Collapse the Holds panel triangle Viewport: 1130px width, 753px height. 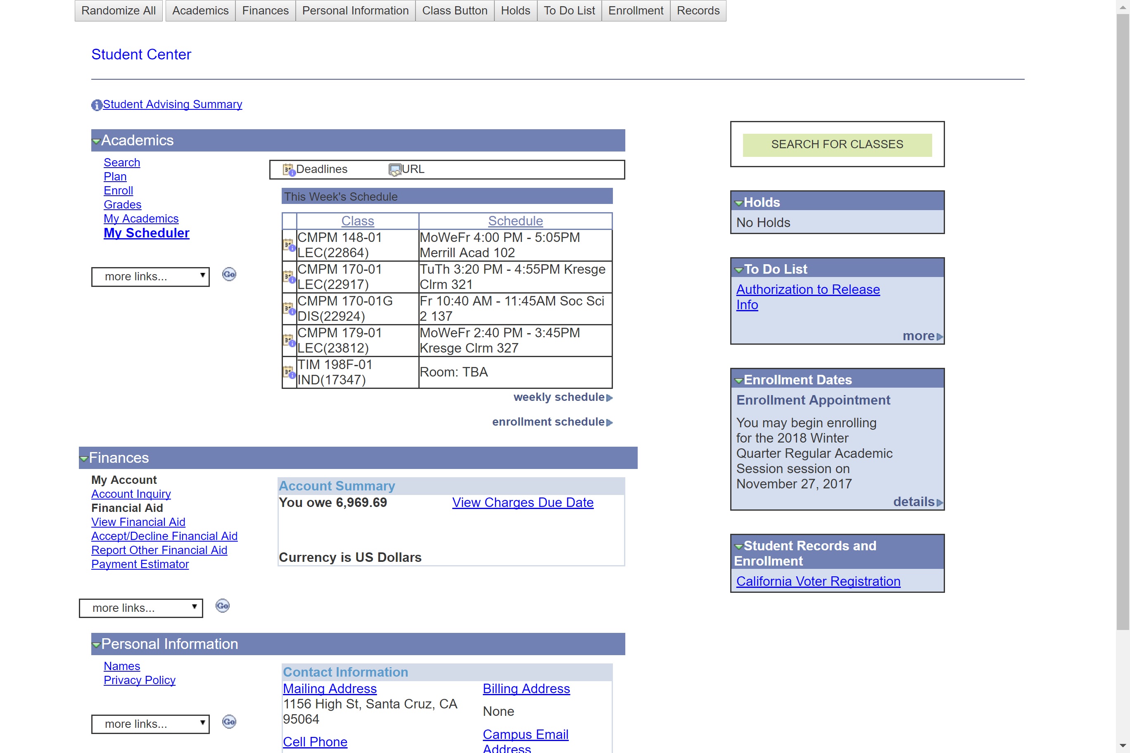738,203
